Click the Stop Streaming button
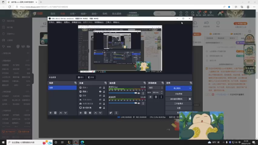The width and height of the screenshot is (258, 145). 177,88
